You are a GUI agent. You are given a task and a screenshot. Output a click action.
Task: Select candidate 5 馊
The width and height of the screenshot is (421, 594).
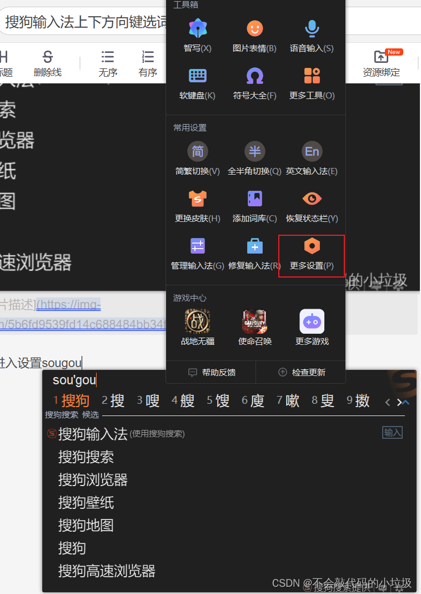pyautogui.click(x=218, y=400)
